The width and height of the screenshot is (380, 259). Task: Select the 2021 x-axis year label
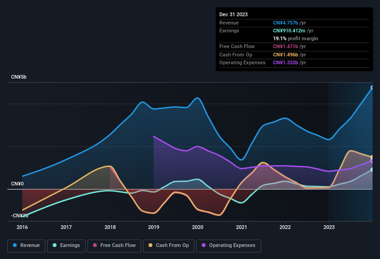(x=241, y=227)
